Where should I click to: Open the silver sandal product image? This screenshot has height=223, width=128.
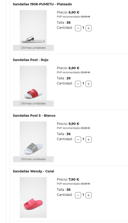[33, 27]
